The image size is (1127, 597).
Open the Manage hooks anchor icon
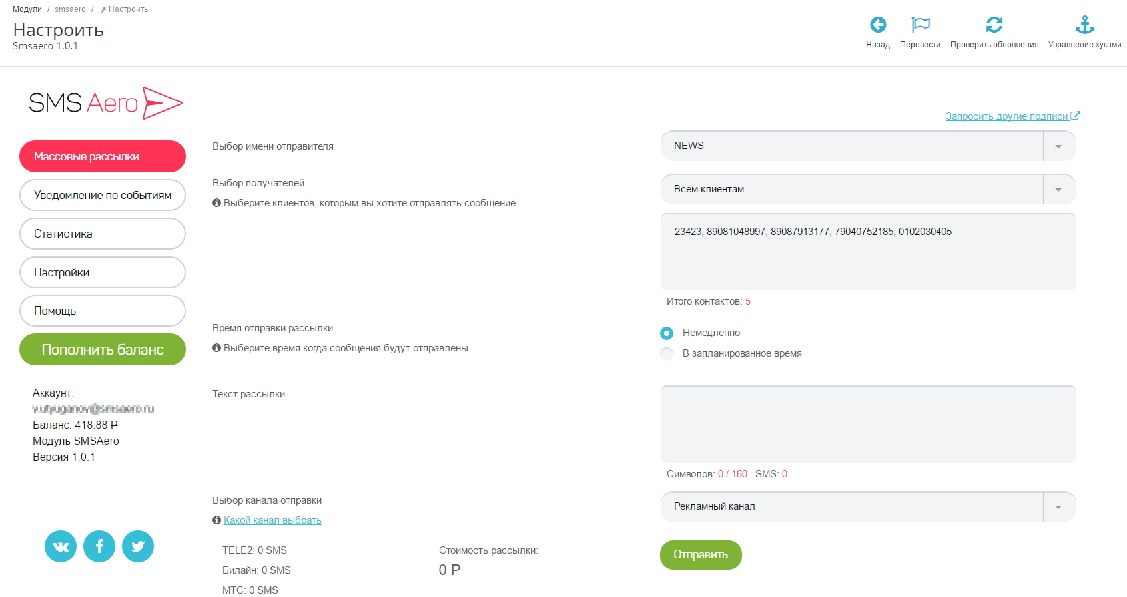[1085, 25]
